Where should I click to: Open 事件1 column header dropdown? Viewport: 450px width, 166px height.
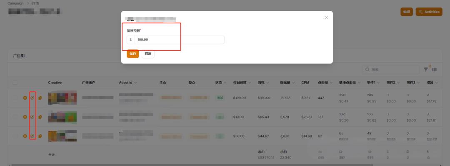(378, 83)
